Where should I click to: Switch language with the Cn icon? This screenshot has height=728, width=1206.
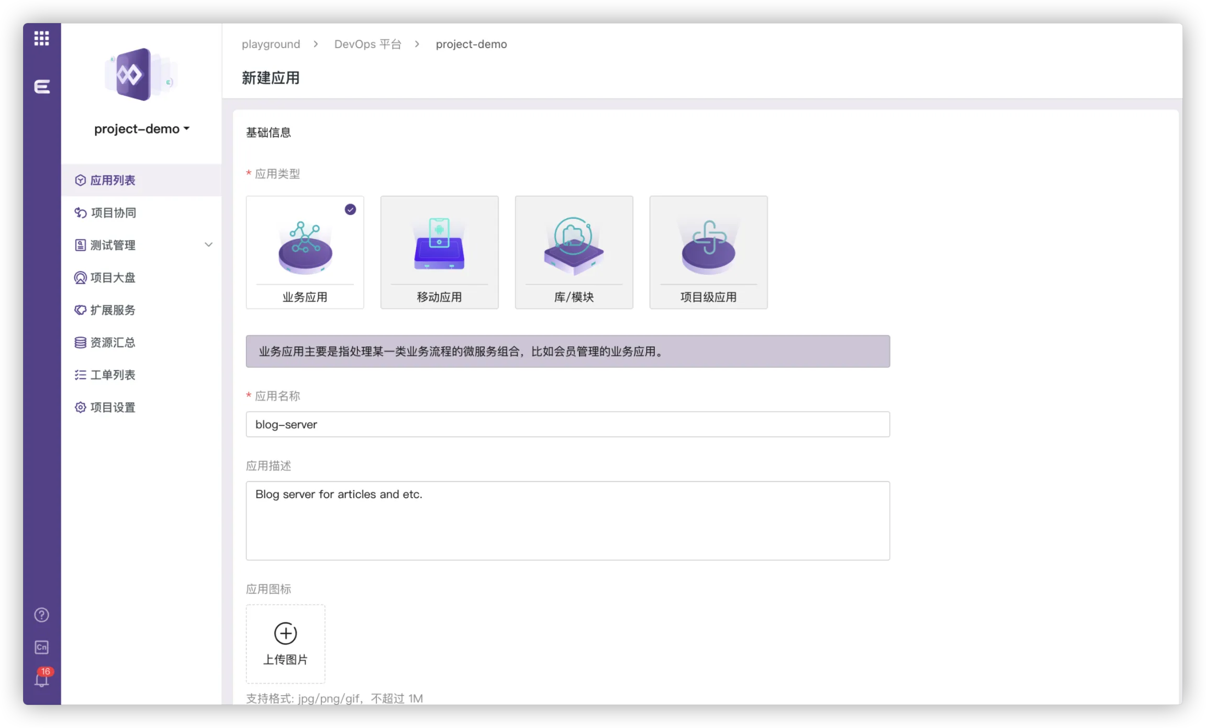pyautogui.click(x=41, y=647)
